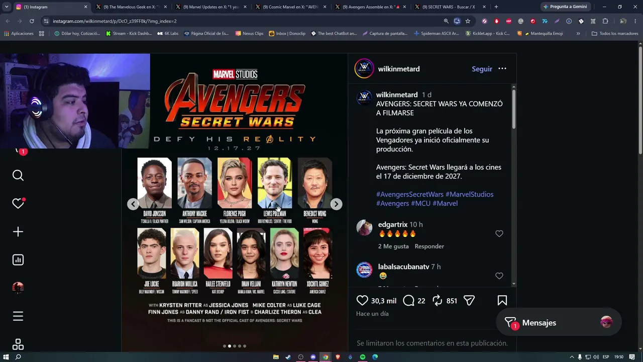This screenshot has height=362, width=643.
Task: Reply to edgartrix's comment
Action: [429, 246]
